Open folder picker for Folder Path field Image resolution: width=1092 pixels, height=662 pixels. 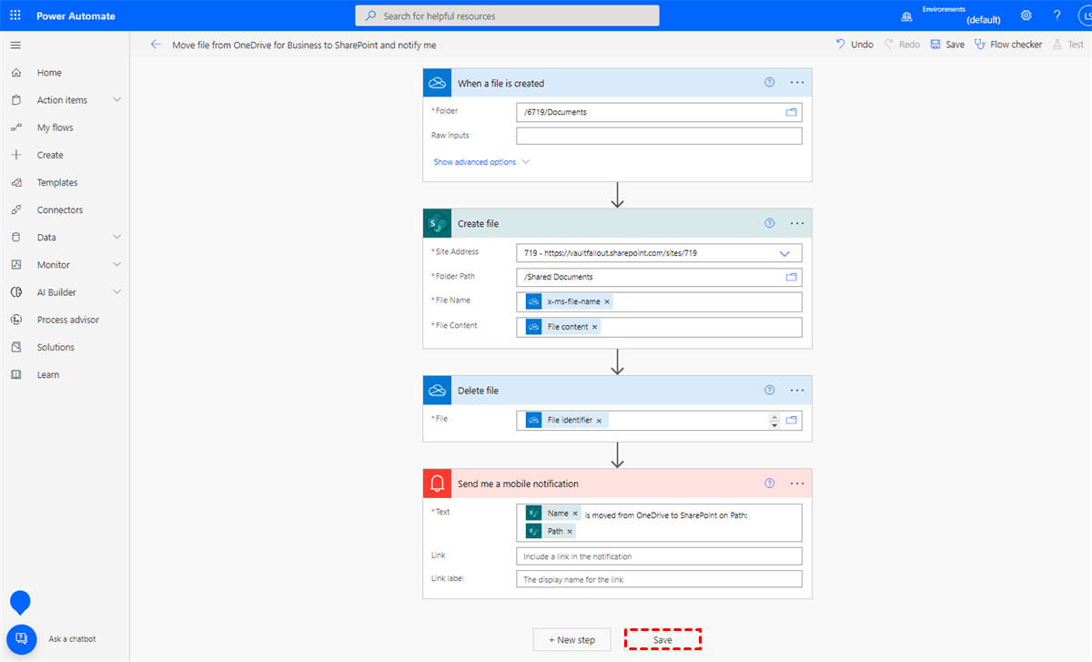pos(792,277)
